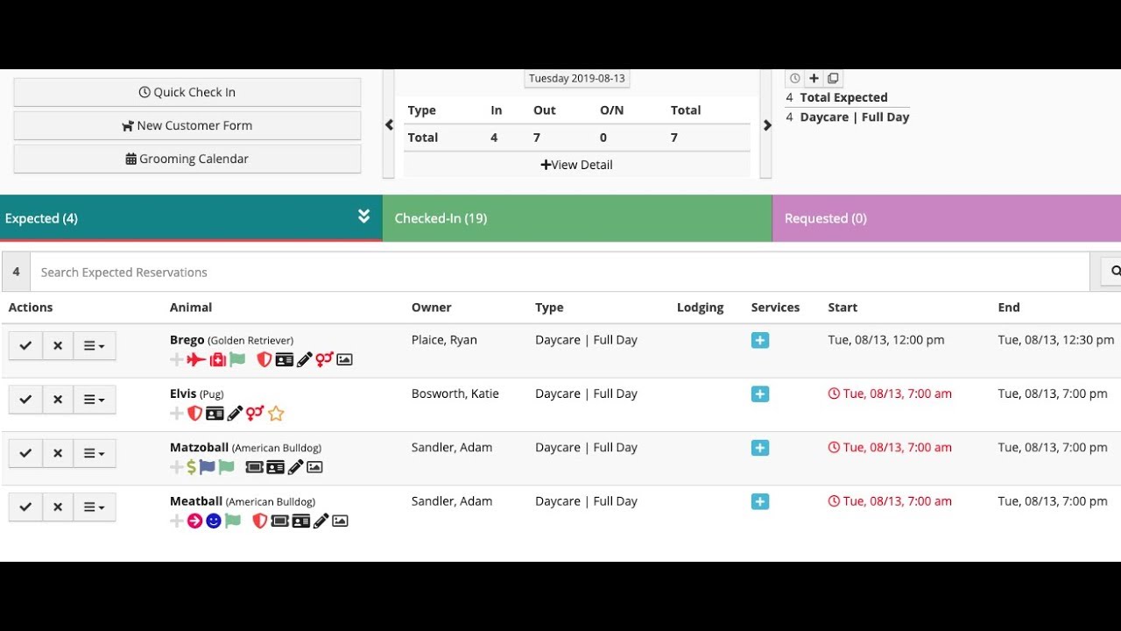
Task: Open Brego's red shield vaccination icon
Action: pyautogui.click(x=264, y=359)
